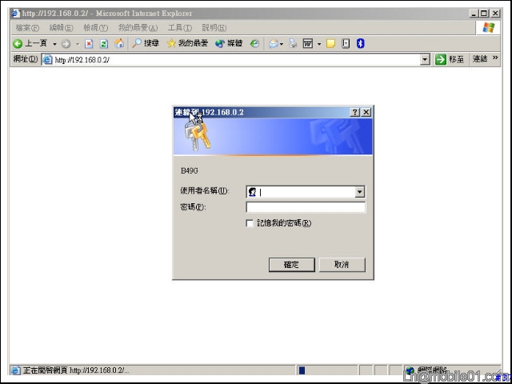Confirm the login with 確定
Image resolution: width=512 pixels, height=384 pixels.
tap(291, 265)
